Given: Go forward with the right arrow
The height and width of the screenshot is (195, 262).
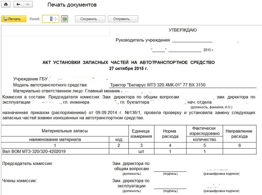Looking at the screenshot, I should pyautogui.click(x=28, y=5).
